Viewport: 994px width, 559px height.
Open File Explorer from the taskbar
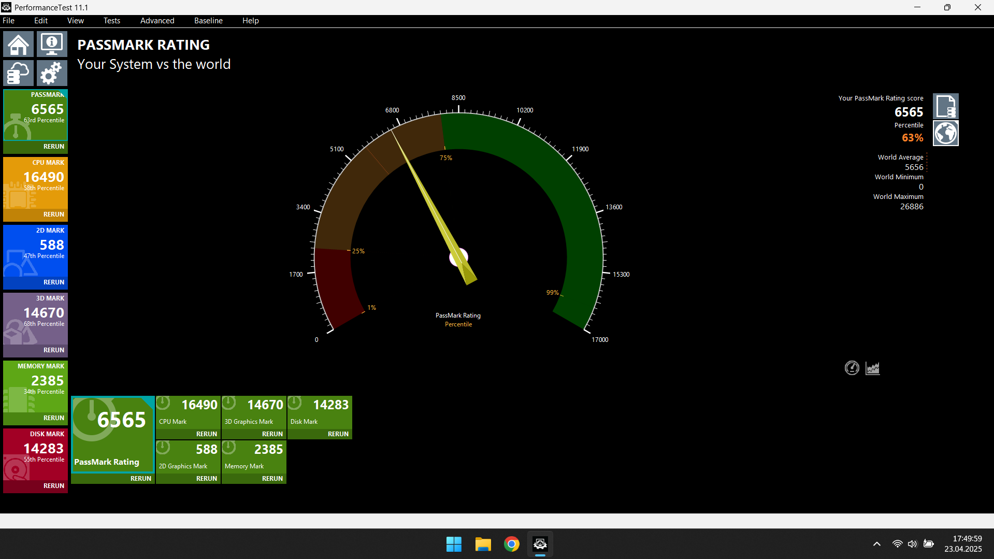[x=483, y=544]
